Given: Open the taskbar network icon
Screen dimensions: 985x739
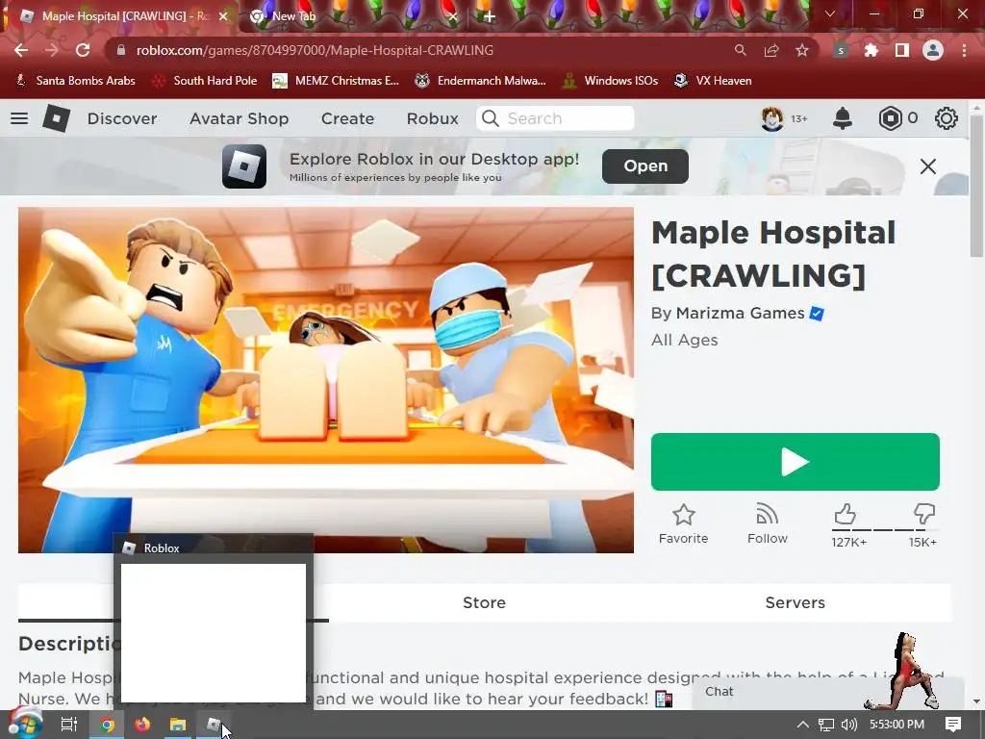Looking at the screenshot, I should pyautogui.click(x=826, y=725).
